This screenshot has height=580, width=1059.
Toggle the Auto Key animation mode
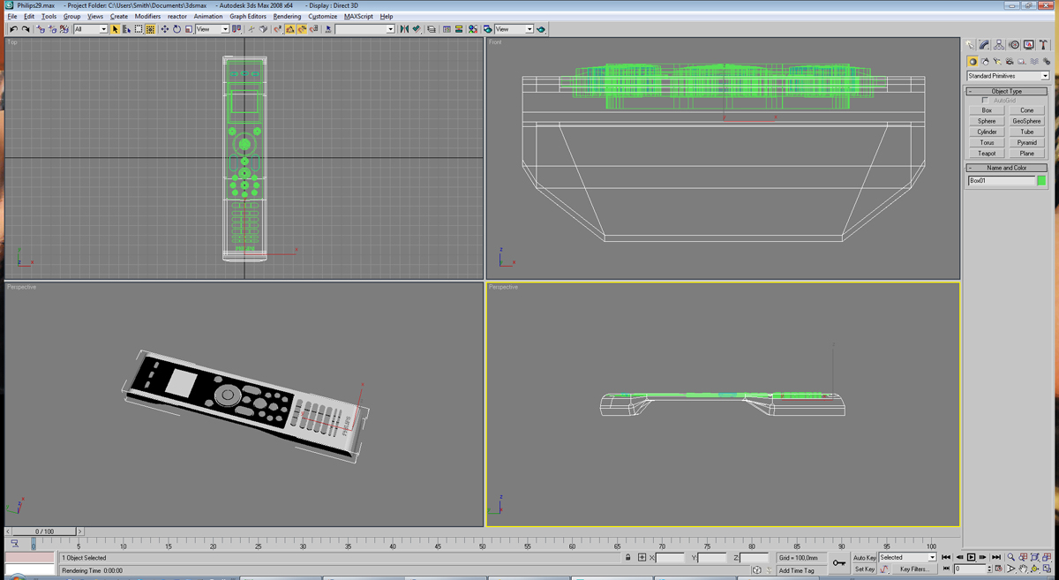[x=864, y=558]
